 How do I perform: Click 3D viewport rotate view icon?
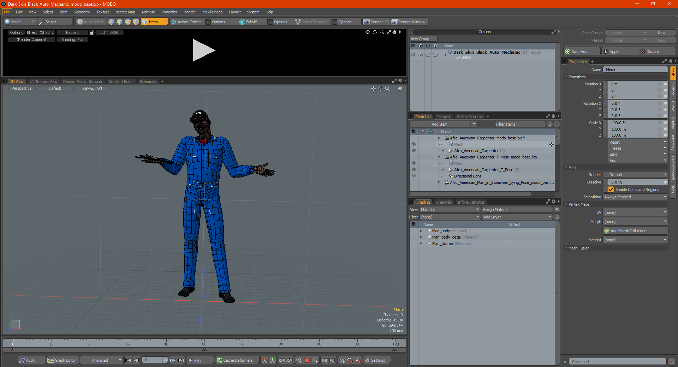[x=381, y=89]
